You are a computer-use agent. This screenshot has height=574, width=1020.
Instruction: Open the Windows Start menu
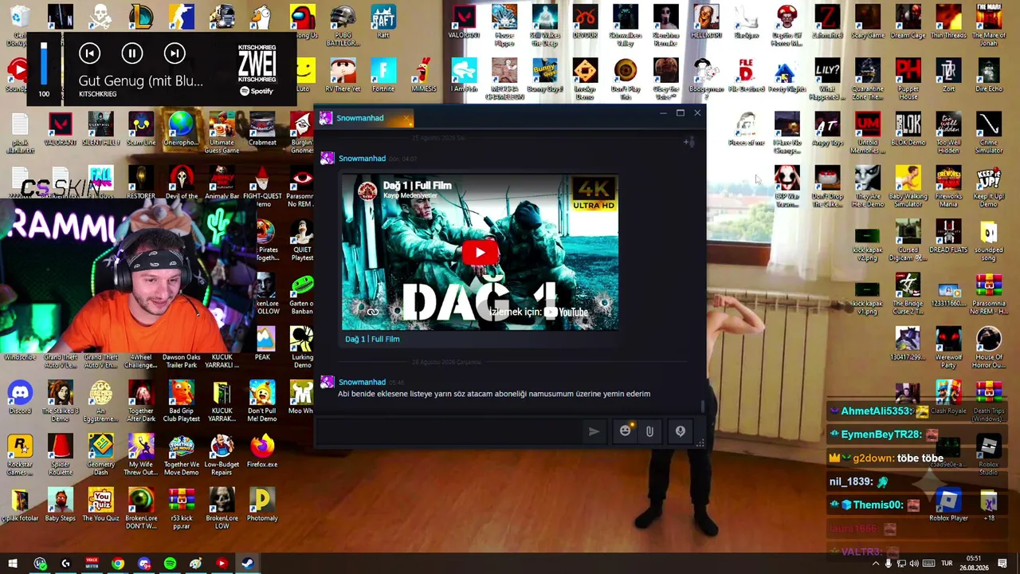[x=13, y=564]
